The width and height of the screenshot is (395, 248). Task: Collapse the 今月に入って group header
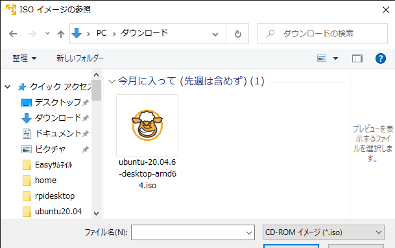pos(112,81)
